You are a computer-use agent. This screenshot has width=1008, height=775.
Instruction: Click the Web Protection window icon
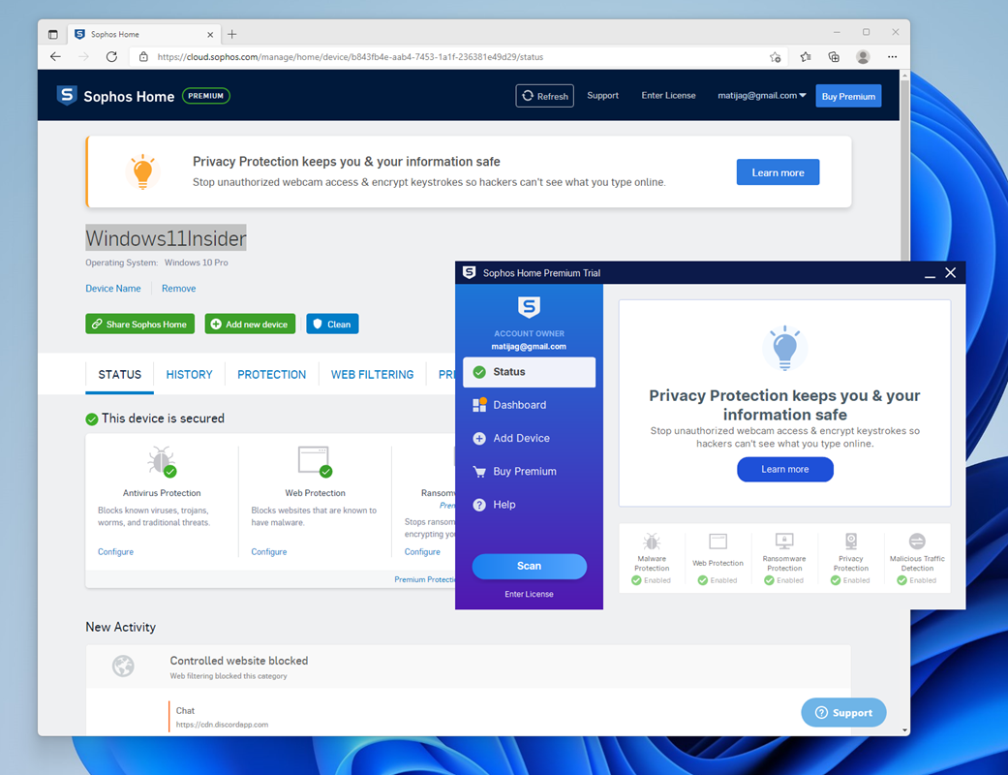tap(315, 462)
